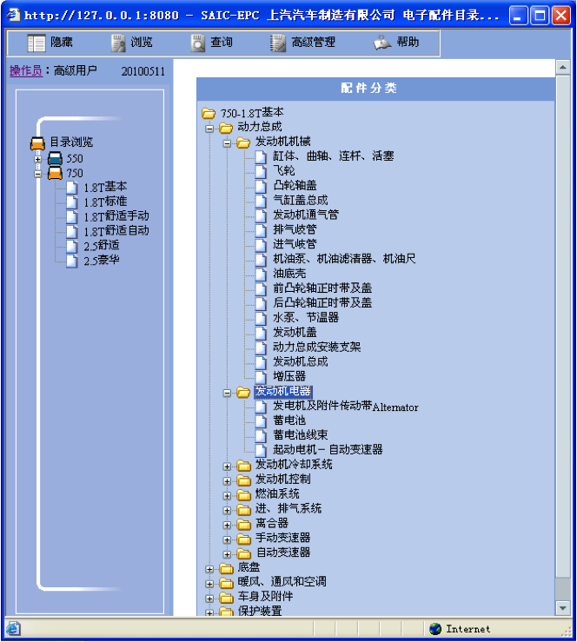The width and height of the screenshot is (577, 642).
Task: Collapse the 发动机电器 branch
Action: (227, 393)
